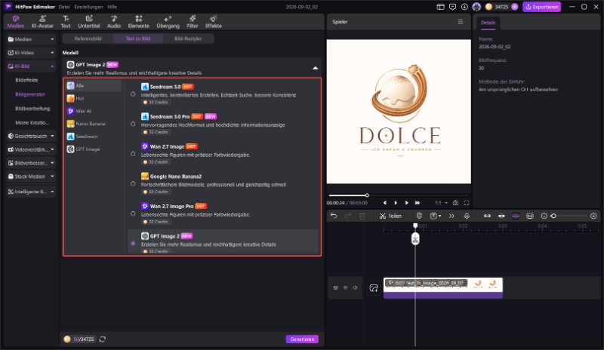Screen dimensions: 604x350
Task: Click the purple plus to add credits
Action: pos(515,7)
